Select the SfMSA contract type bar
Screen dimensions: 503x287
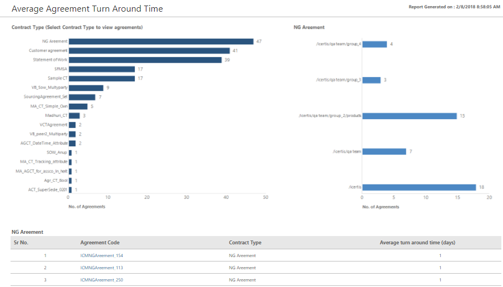[101, 69]
